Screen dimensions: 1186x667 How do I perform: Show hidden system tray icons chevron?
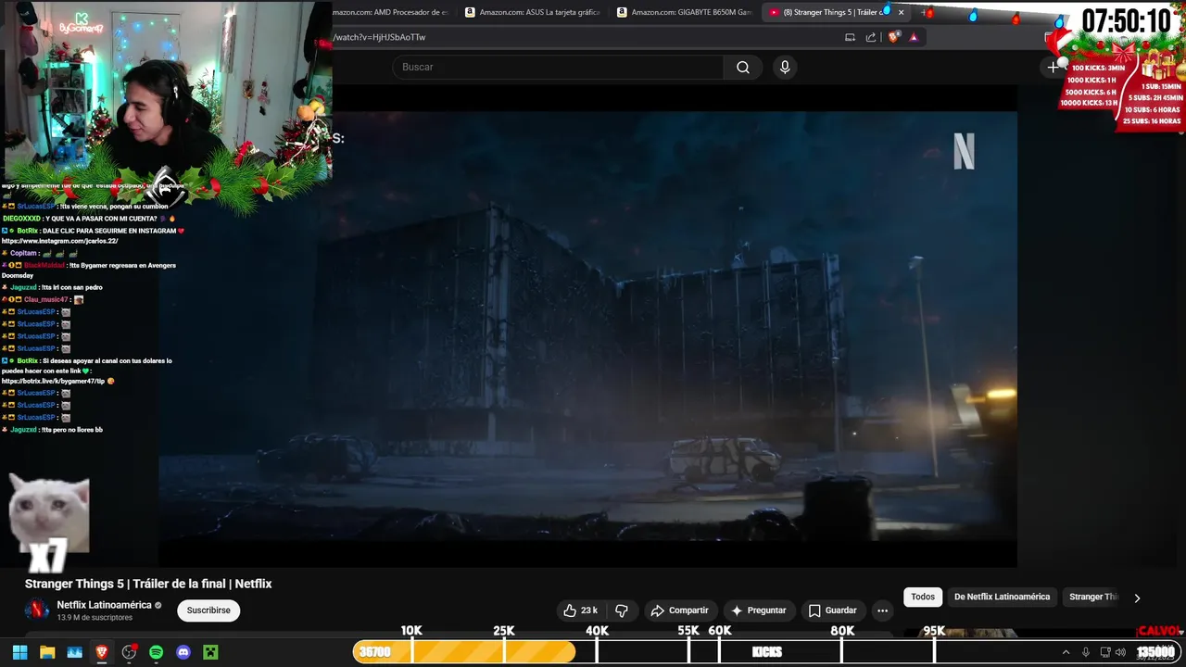tap(1066, 652)
